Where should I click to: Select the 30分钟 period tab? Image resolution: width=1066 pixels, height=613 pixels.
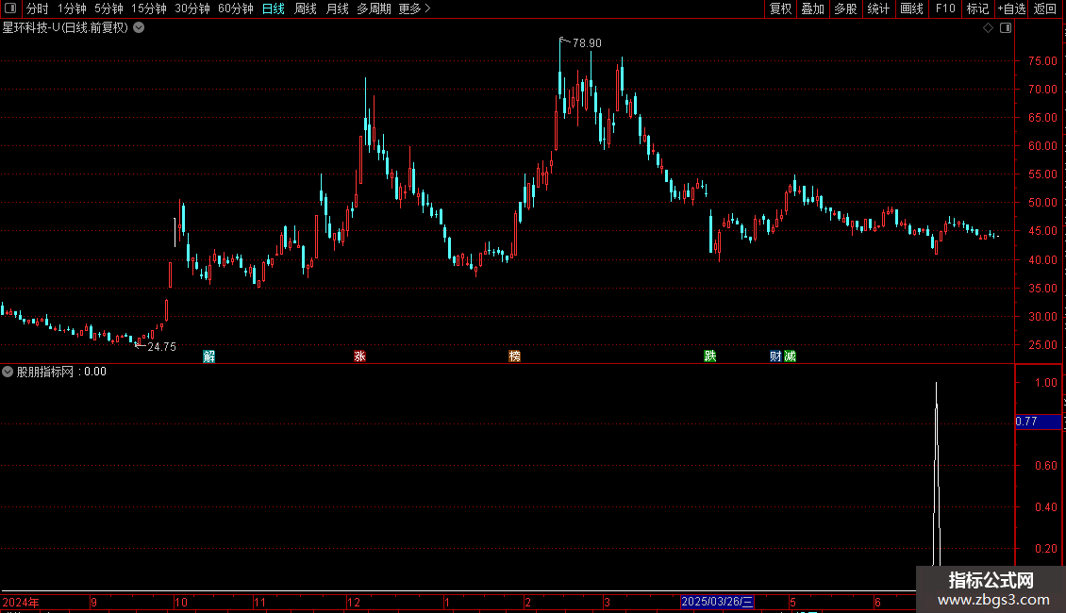pos(192,8)
